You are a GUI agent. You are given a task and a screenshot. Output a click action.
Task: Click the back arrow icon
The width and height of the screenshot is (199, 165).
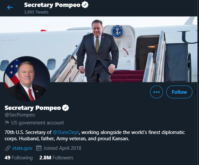click(10, 7)
